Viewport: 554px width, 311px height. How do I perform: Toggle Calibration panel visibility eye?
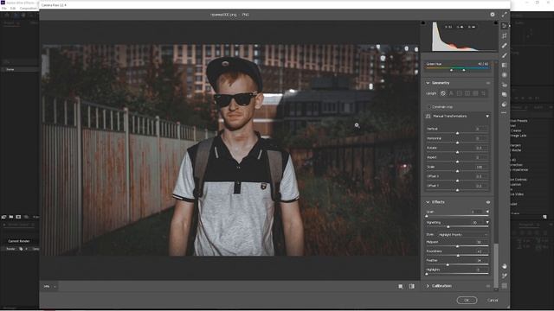click(x=488, y=286)
